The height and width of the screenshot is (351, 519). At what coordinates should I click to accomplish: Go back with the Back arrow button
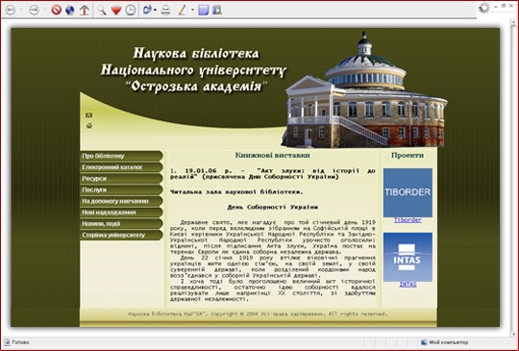pyautogui.click(x=11, y=10)
